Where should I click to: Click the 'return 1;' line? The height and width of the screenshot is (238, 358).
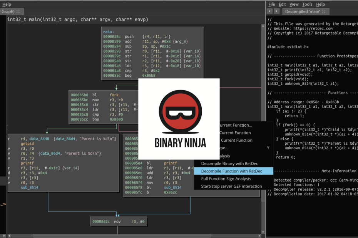tap(294, 116)
